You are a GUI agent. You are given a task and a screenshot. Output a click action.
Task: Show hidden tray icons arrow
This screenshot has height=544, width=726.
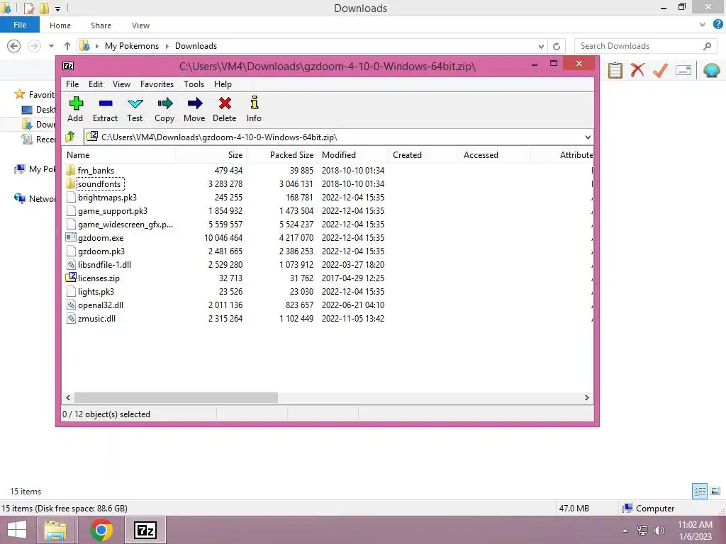pyautogui.click(x=625, y=531)
